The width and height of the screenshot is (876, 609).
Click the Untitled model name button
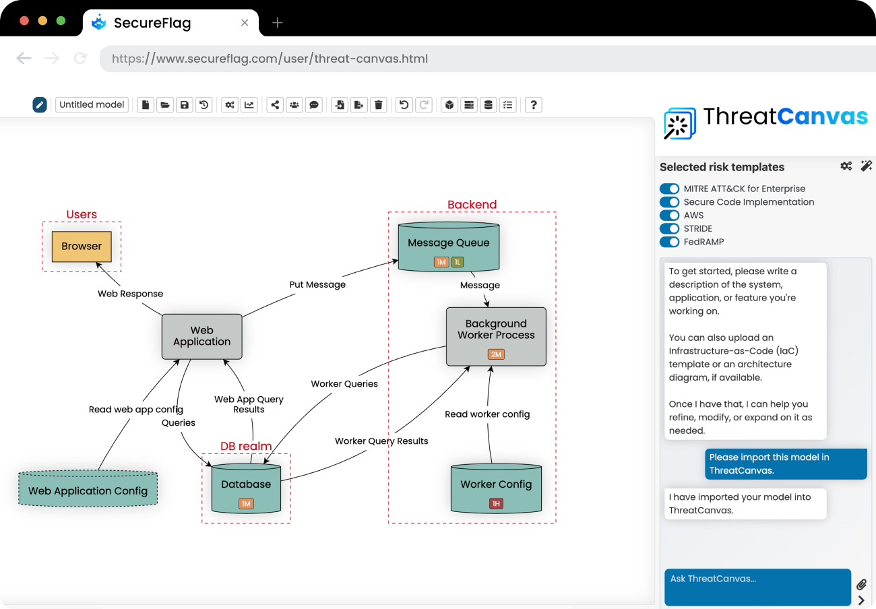pos(92,104)
